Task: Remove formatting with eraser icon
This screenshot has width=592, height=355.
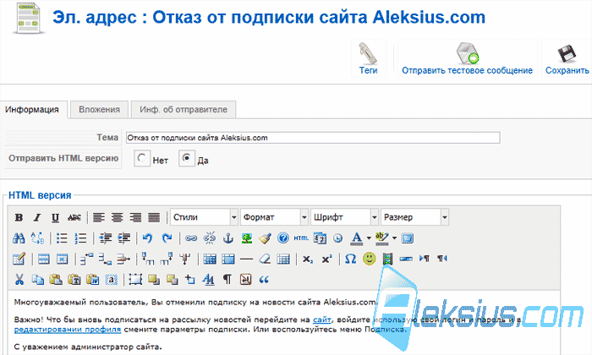Action: pos(265,259)
